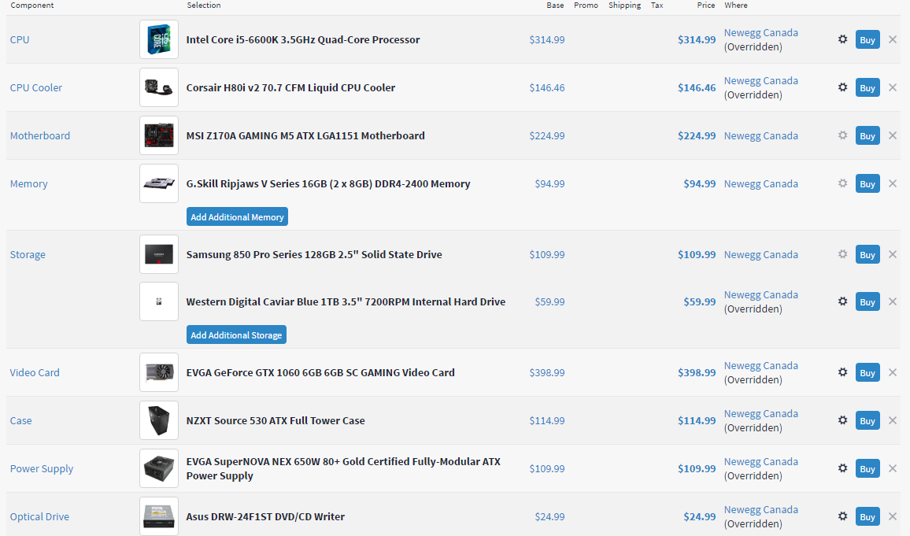Open price settings gear for Intel Core i5-6600K

pyautogui.click(x=842, y=39)
